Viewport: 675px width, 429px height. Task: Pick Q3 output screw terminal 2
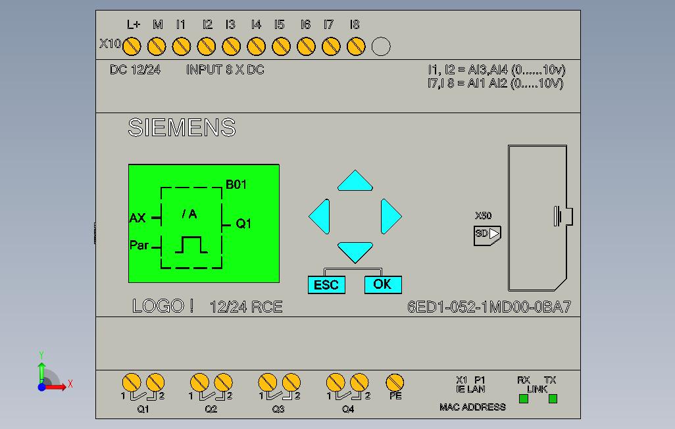(291, 382)
